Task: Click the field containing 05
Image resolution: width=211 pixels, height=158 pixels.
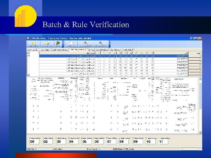Action: coord(87,142)
